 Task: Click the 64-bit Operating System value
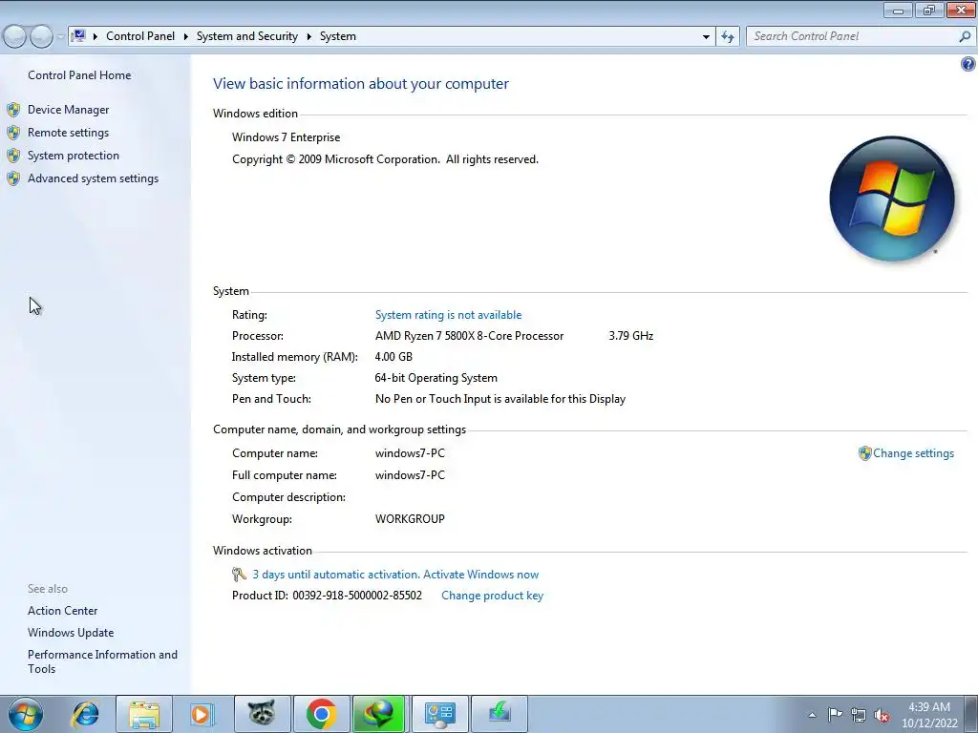(x=436, y=378)
